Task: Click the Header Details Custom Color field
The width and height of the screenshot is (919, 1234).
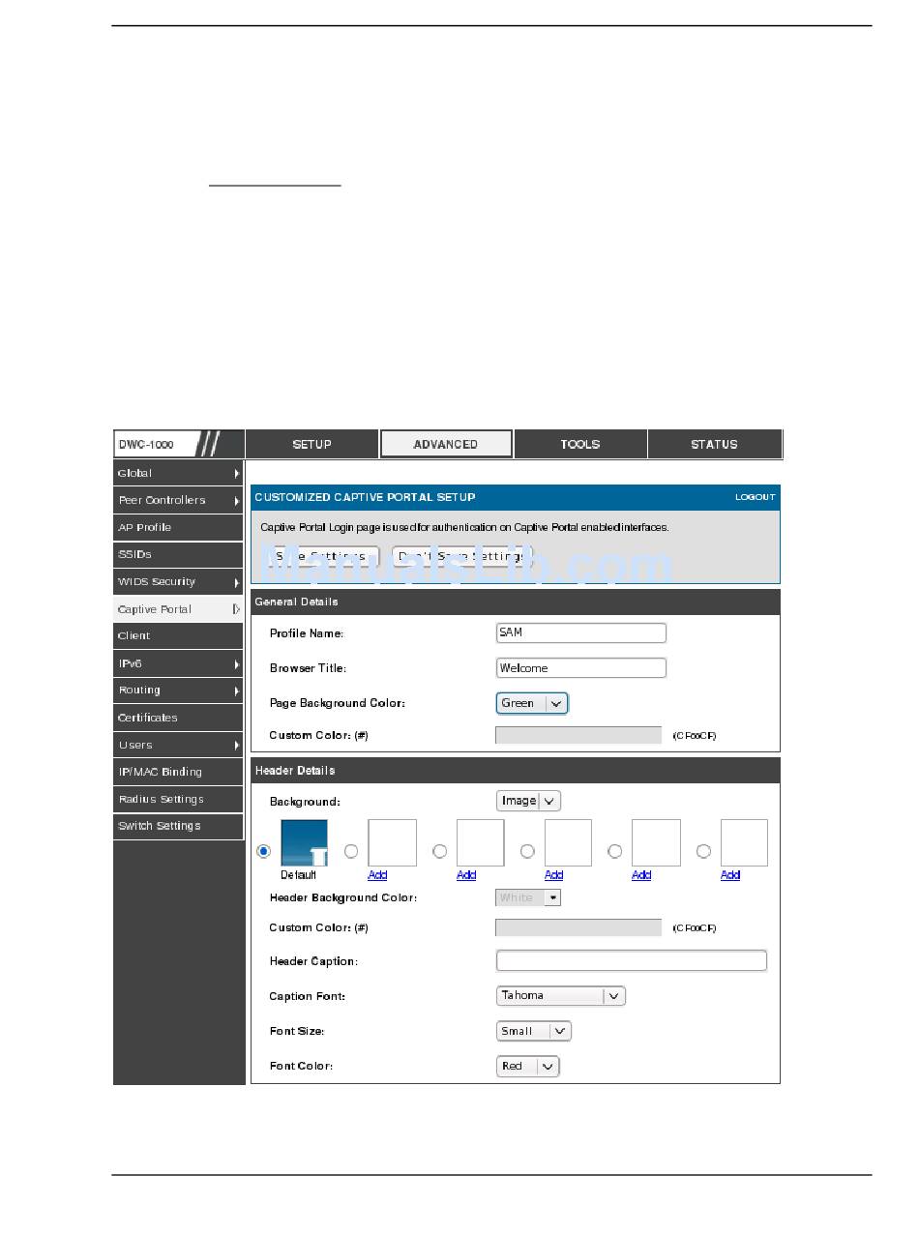Action: click(x=578, y=927)
